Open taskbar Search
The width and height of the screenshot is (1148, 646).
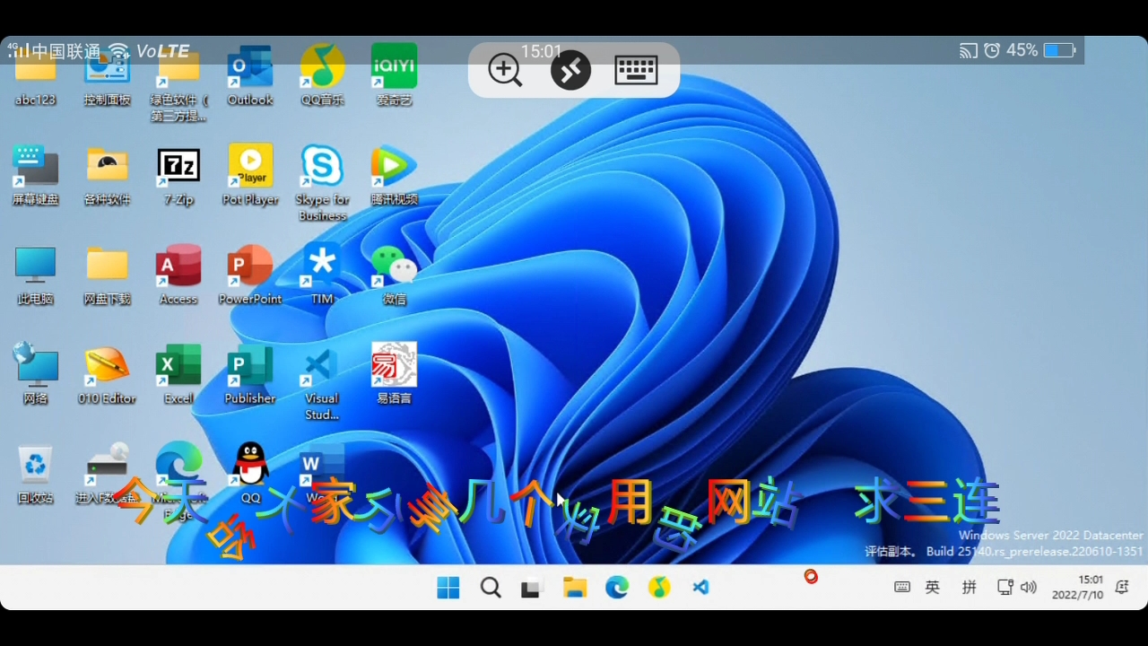(491, 588)
